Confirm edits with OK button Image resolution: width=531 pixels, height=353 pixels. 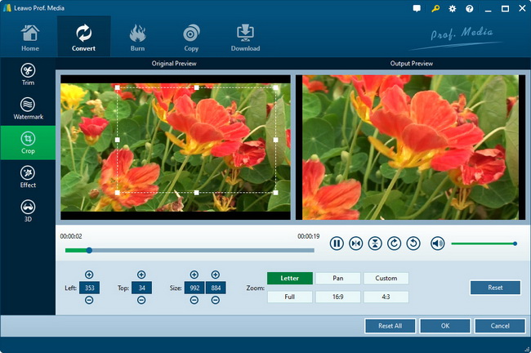(445, 326)
